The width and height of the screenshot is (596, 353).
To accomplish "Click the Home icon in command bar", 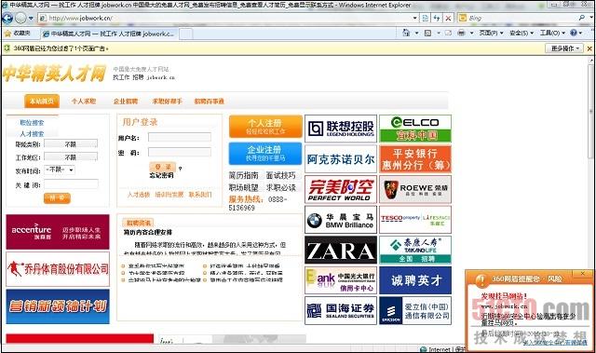I will (406, 33).
